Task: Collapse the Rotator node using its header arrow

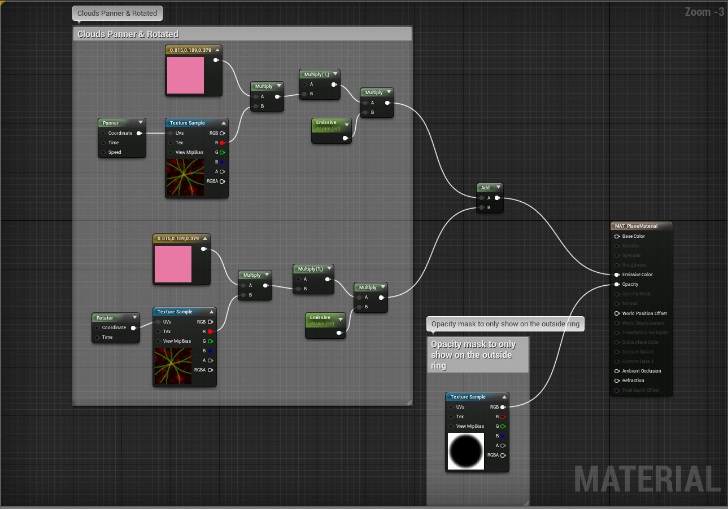Action: 134,317
